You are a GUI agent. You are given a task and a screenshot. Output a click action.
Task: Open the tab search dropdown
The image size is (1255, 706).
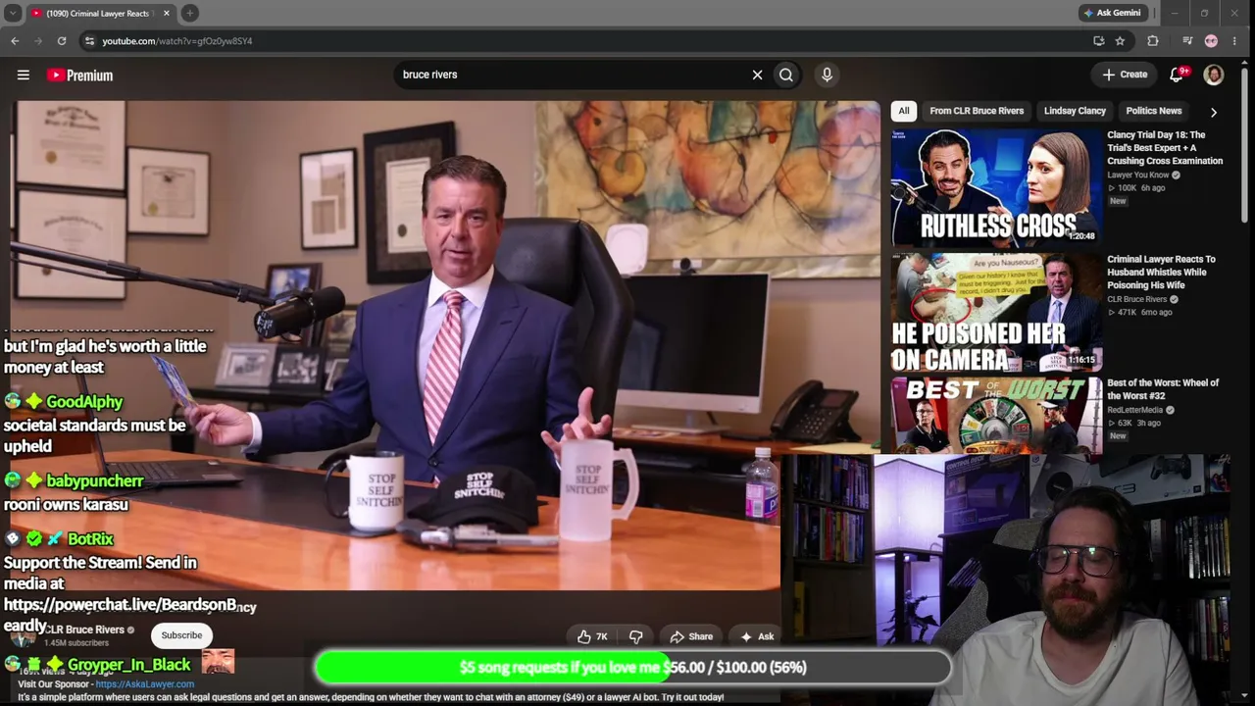(13, 13)
